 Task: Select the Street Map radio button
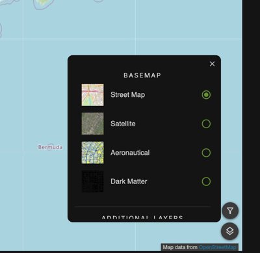pyautogui.click(x=206, y=95)
